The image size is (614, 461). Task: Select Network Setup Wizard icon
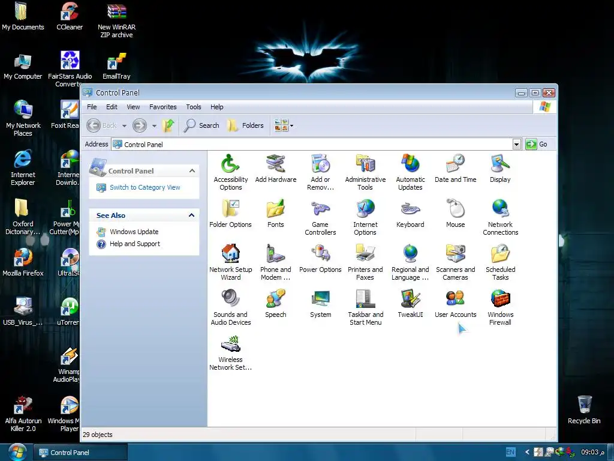coord(230,262)
